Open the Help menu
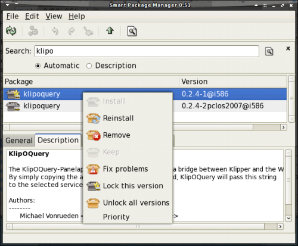Image resolution: width=298 pixels, height=246 pixels. [77, 16]
